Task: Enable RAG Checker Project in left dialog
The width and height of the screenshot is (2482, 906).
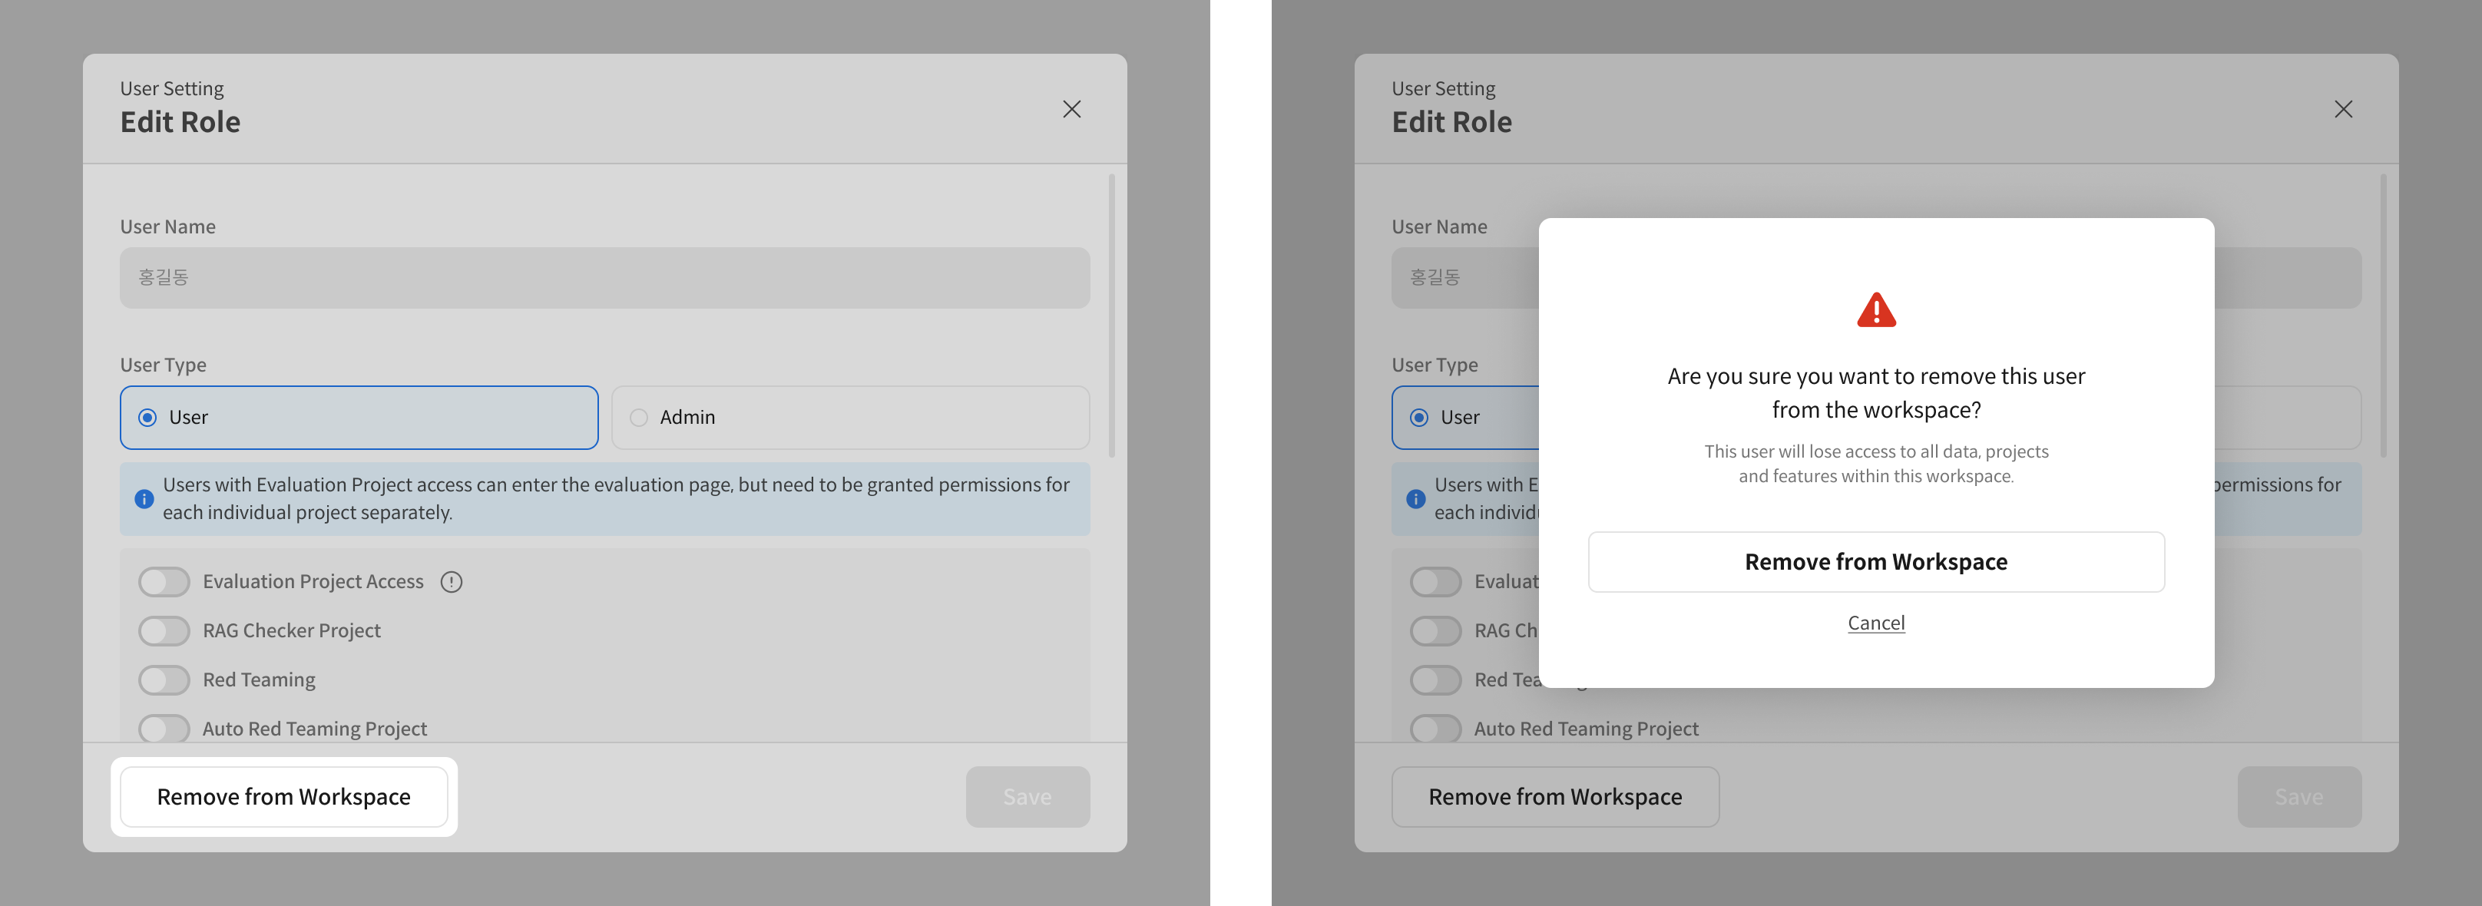Action: coord(164,630)
